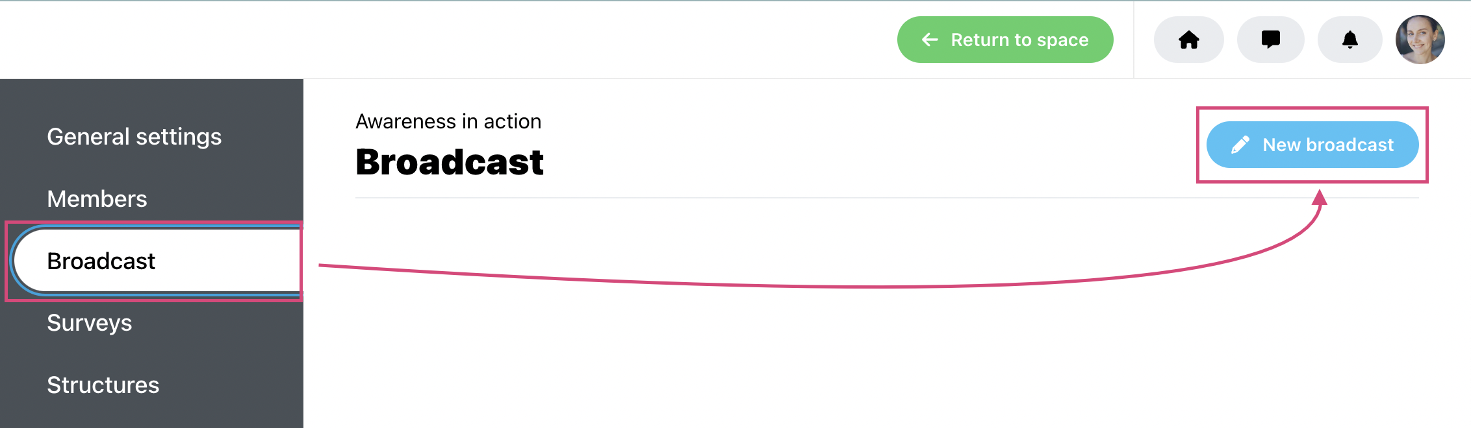The image size is (1471, 428).
Task: Select Members in the sidebar
Action: click(97, 199)
